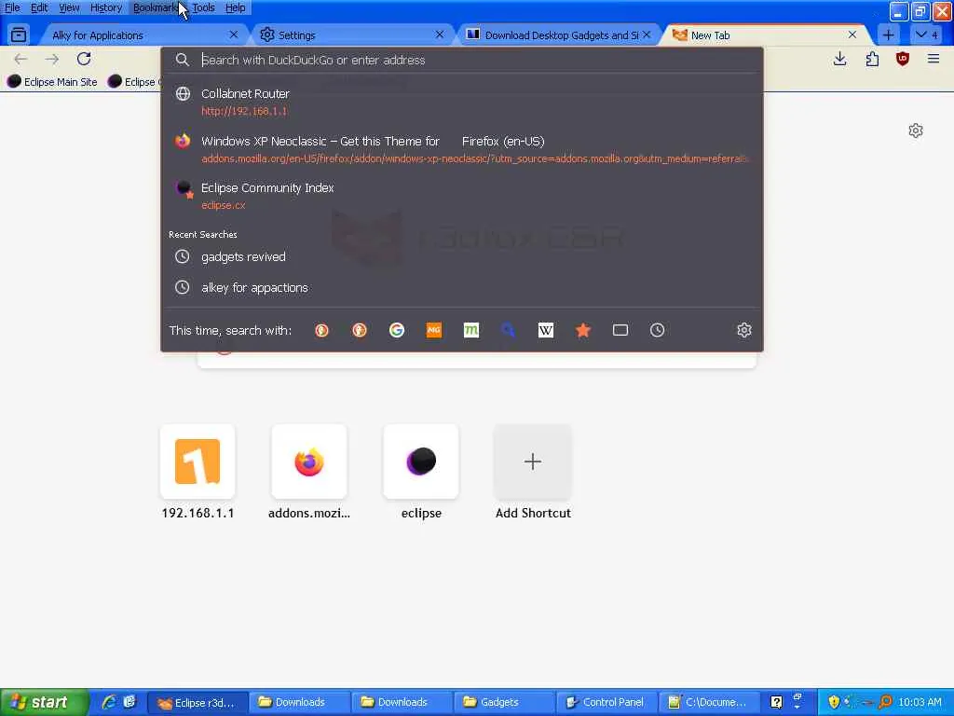Select the Collabnet Router suggestion
Image resolution: width=954 pixels, height=716 pixels.
pos(462,102)
